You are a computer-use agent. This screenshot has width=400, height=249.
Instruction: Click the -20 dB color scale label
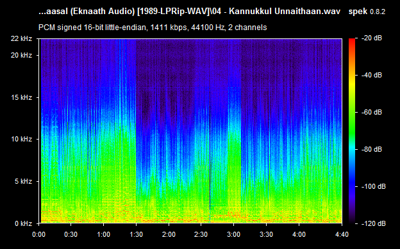pos(372,38)
